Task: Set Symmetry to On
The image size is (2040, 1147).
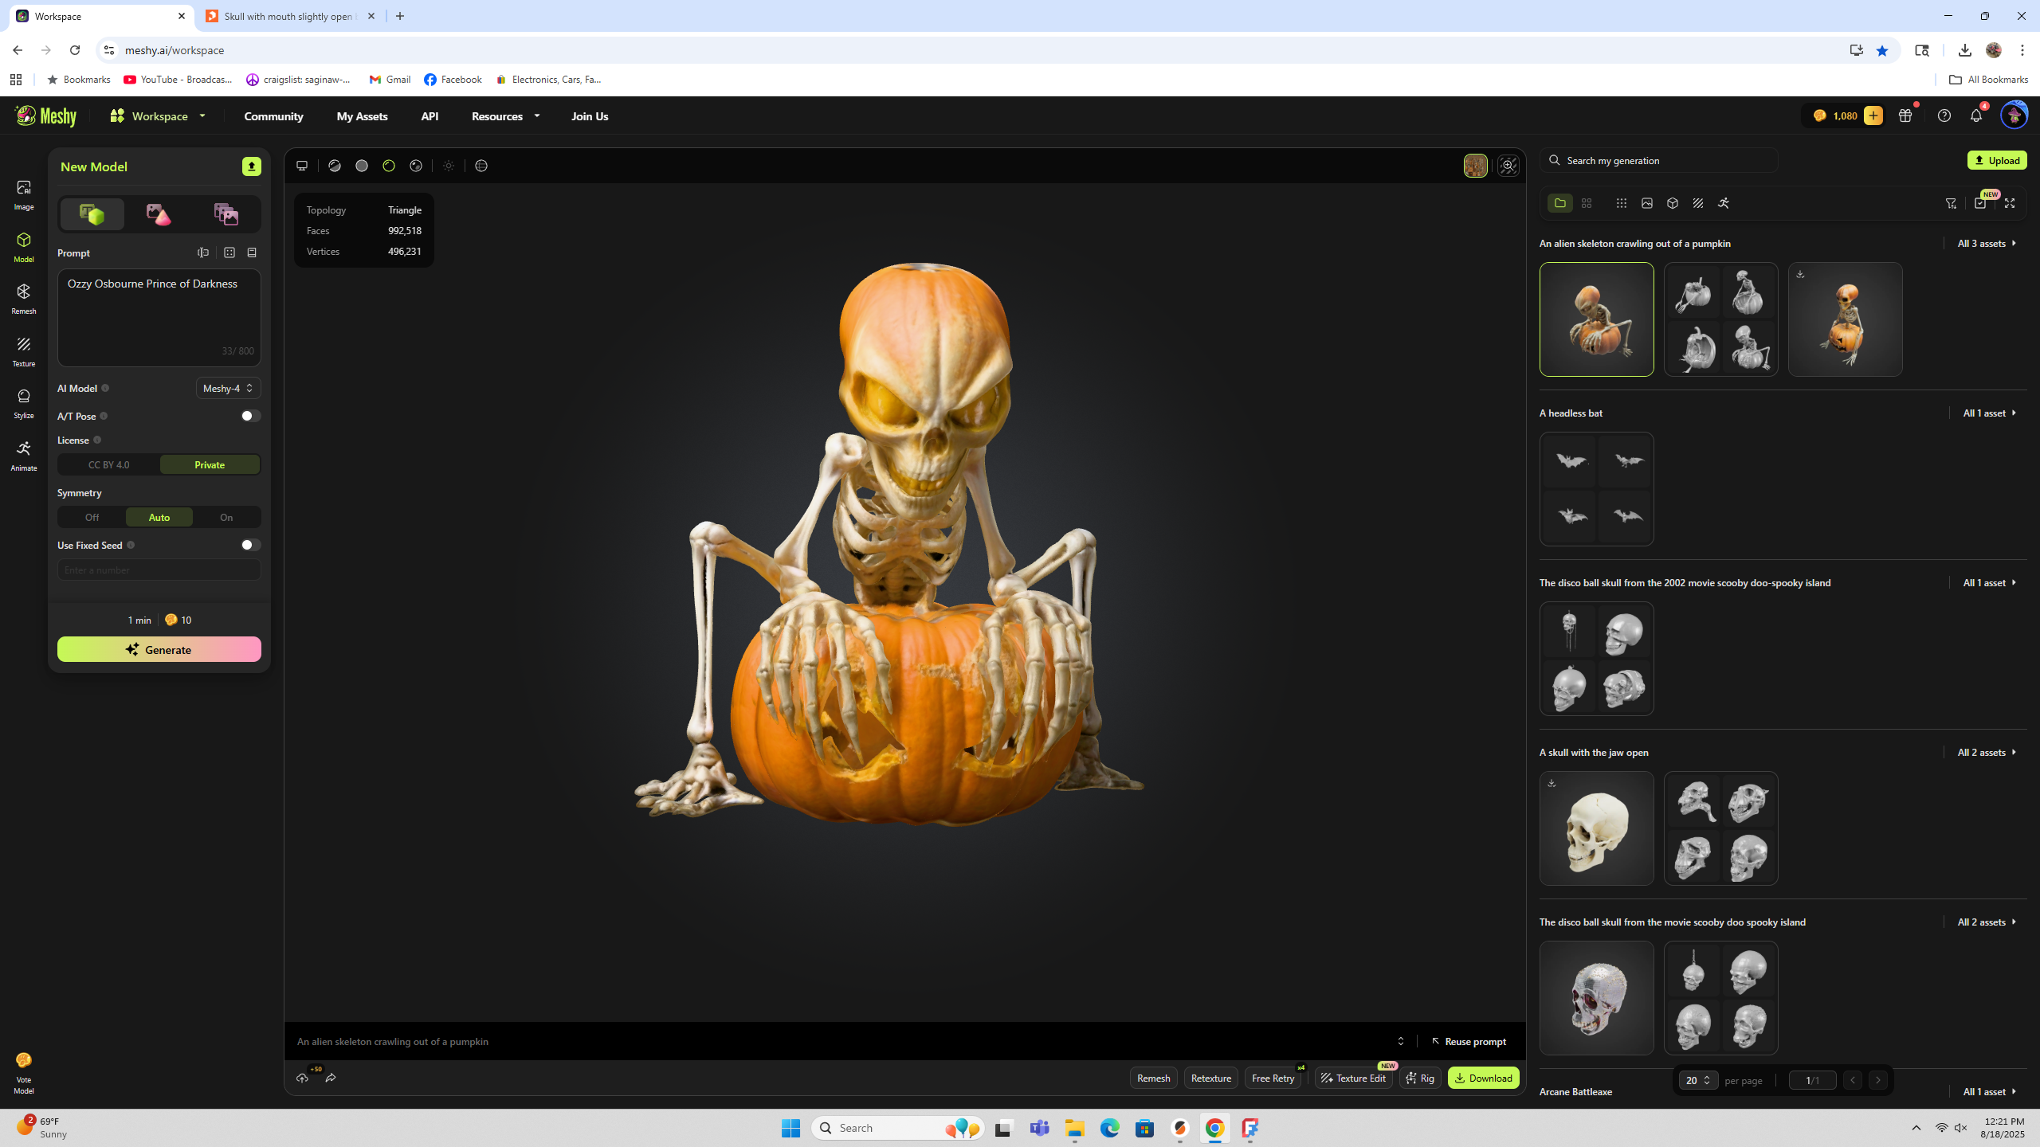Action: (226, 517)
